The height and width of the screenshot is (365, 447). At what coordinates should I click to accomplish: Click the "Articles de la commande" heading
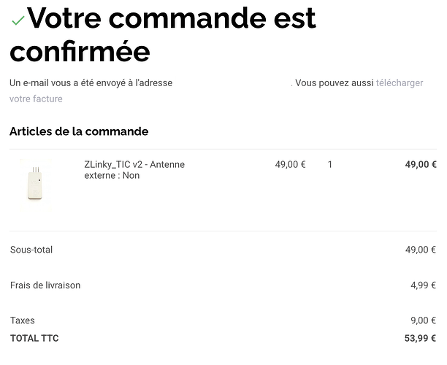point(79,131)
